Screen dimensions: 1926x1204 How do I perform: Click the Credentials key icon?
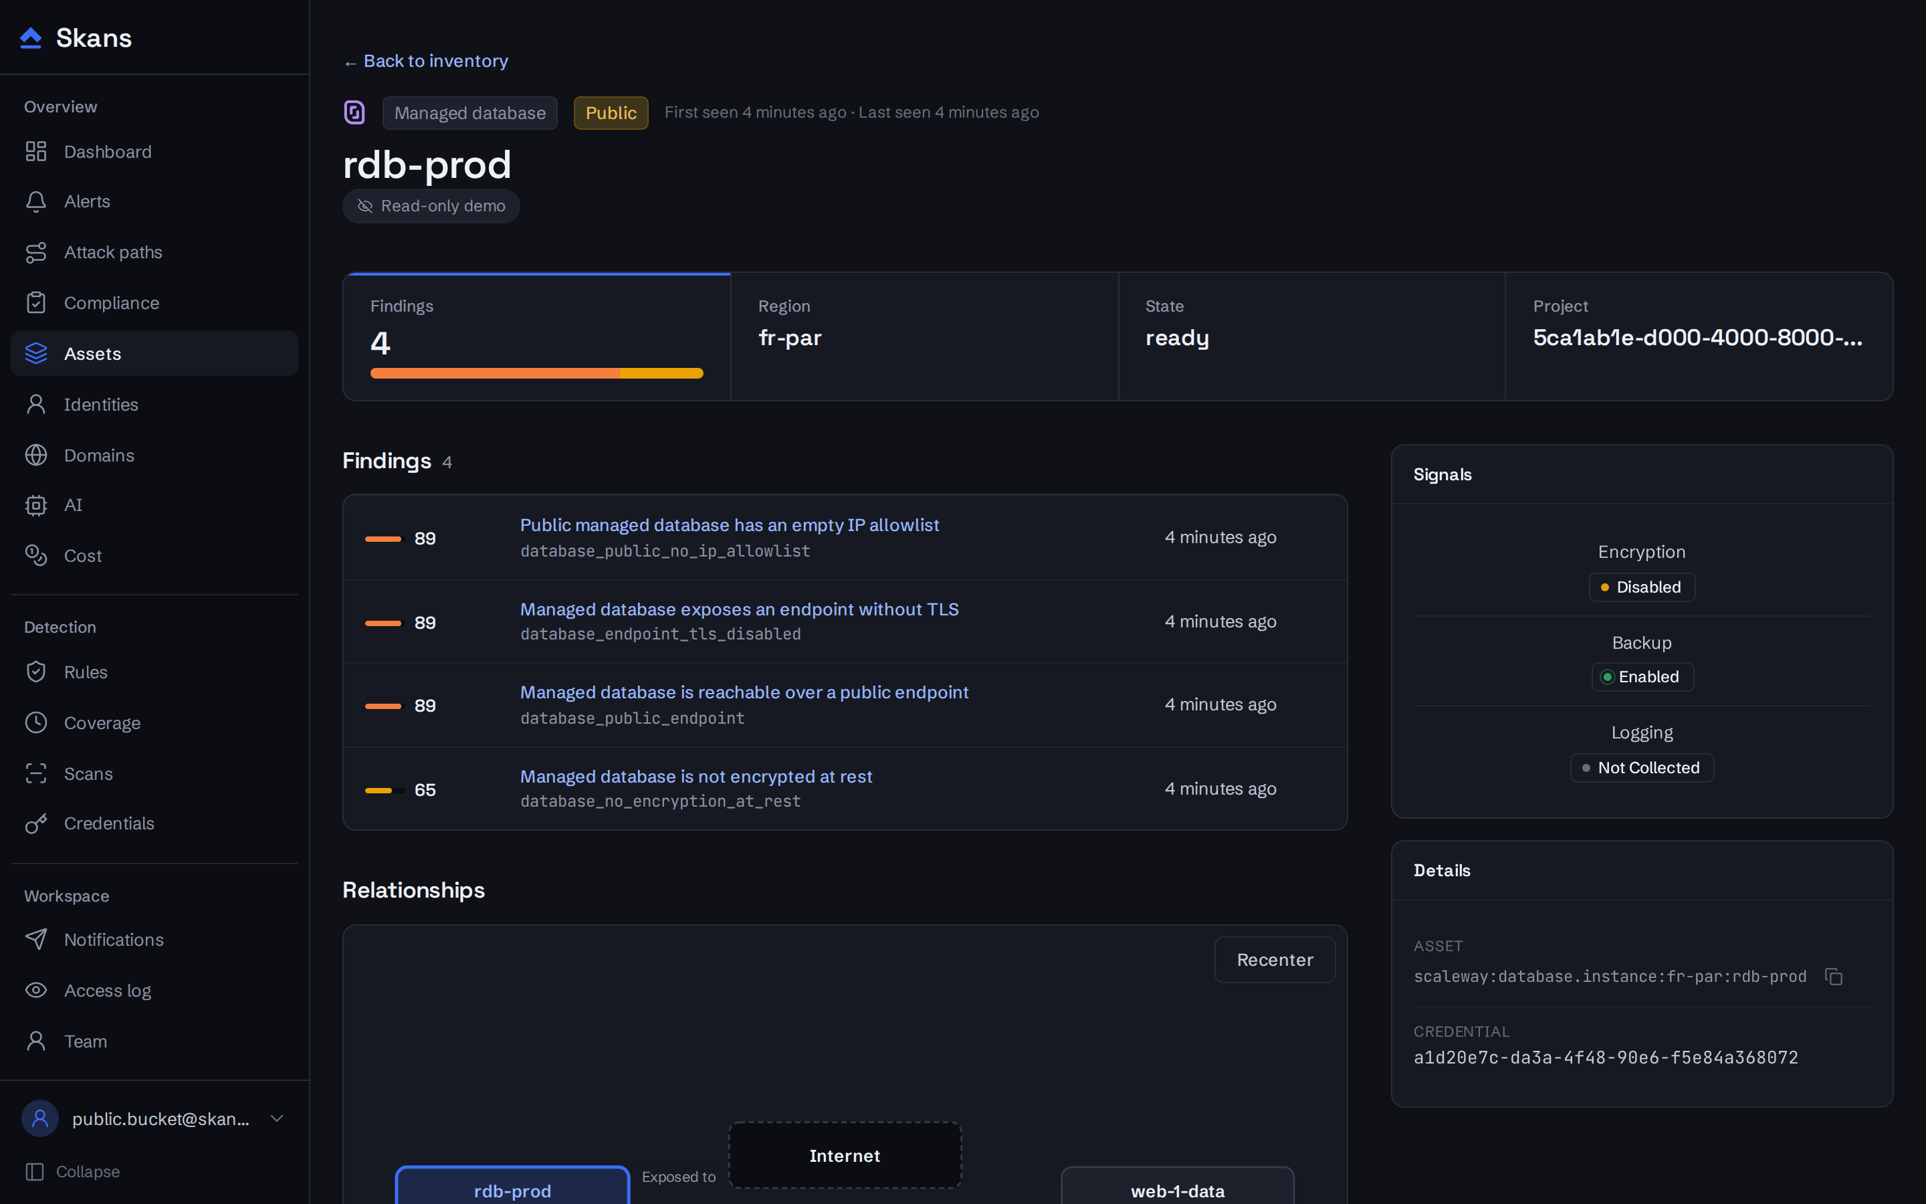pos(36,823)
